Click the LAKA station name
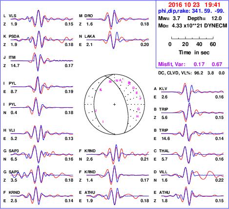Viewport: 229px width, 209px height. 90,36
